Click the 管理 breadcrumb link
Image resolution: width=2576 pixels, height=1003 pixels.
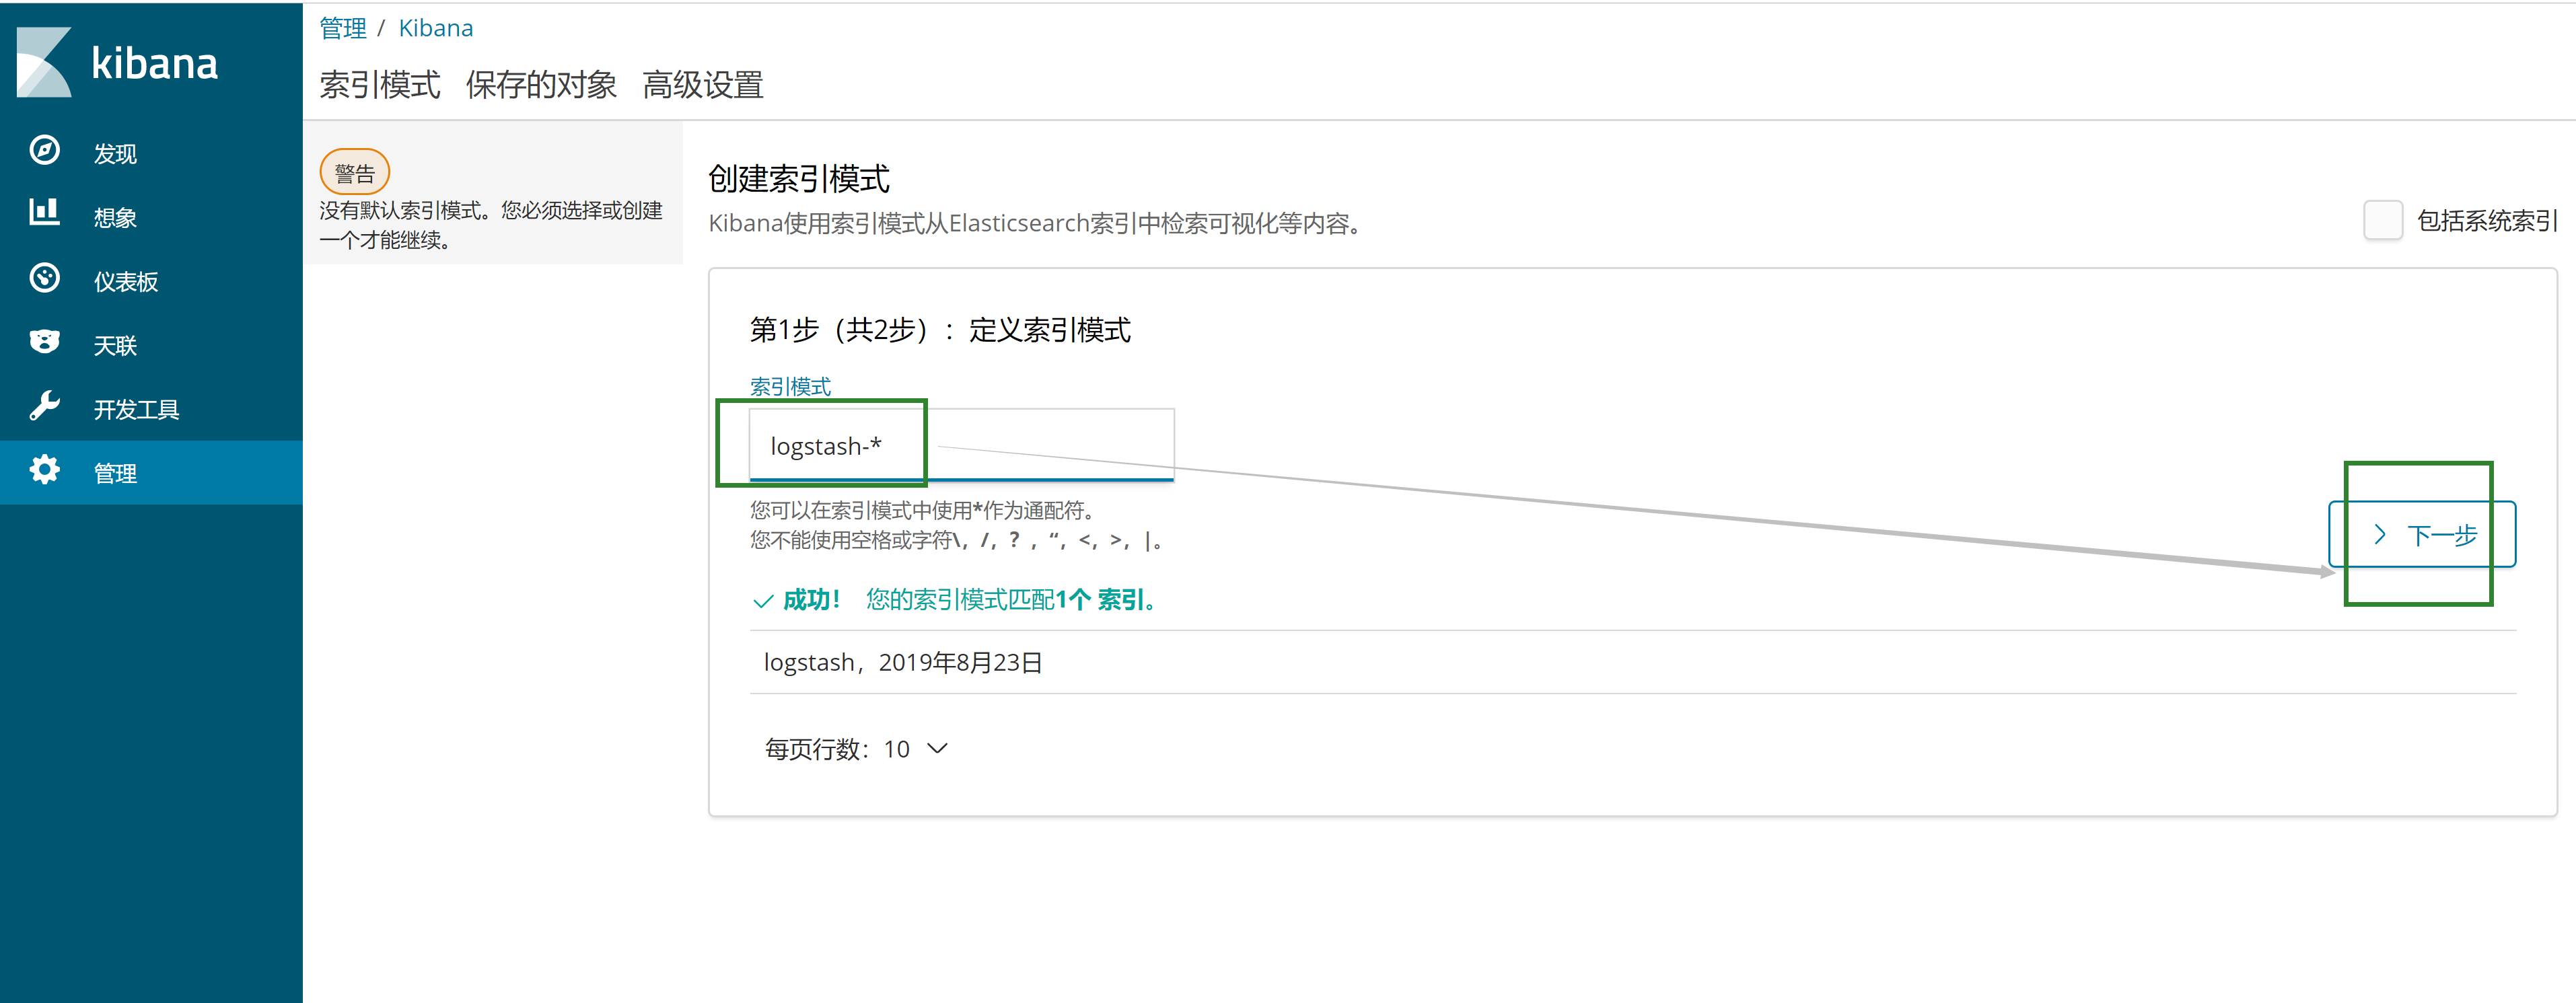click(342, 28)
